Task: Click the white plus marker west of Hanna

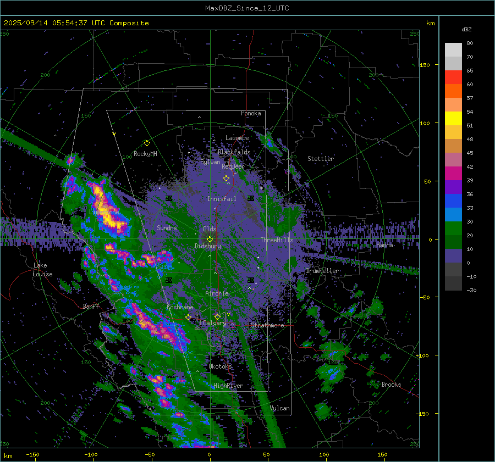Action: click(x=311, y=221)
